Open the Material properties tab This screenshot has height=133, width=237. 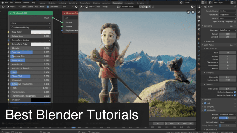pos(199,64)
